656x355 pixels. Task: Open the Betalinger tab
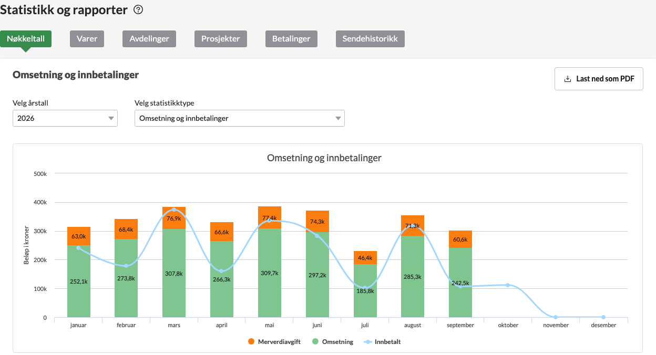click(x=291, y=38)
